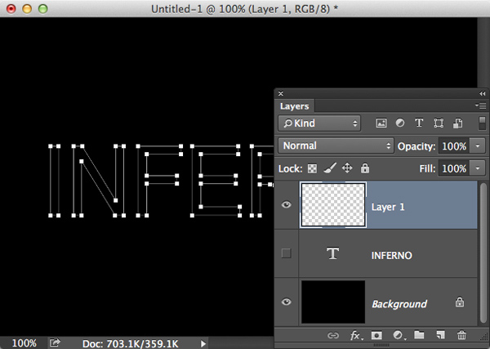Click the Fill 100% value field
Screen dimensions: 490x349
tap(454, 168)
